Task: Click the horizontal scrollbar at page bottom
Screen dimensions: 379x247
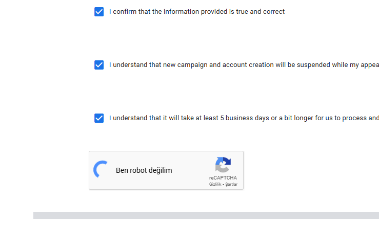Action: click(x=206, y=215)
